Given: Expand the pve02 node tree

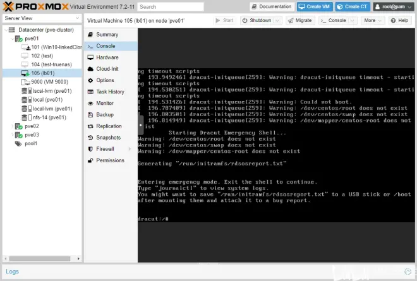Looking at the screenshot, I should tap(12, 126).
